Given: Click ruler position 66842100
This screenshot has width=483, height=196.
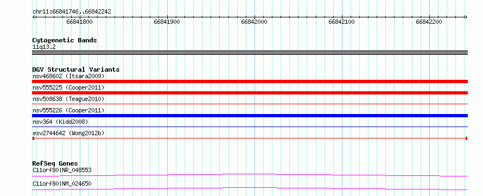Looking at the screenshot, I should click(341, 22).
